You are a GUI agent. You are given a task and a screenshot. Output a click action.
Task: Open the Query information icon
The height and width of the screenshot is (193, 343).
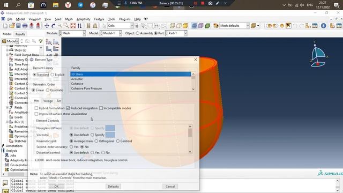[324, 26]
